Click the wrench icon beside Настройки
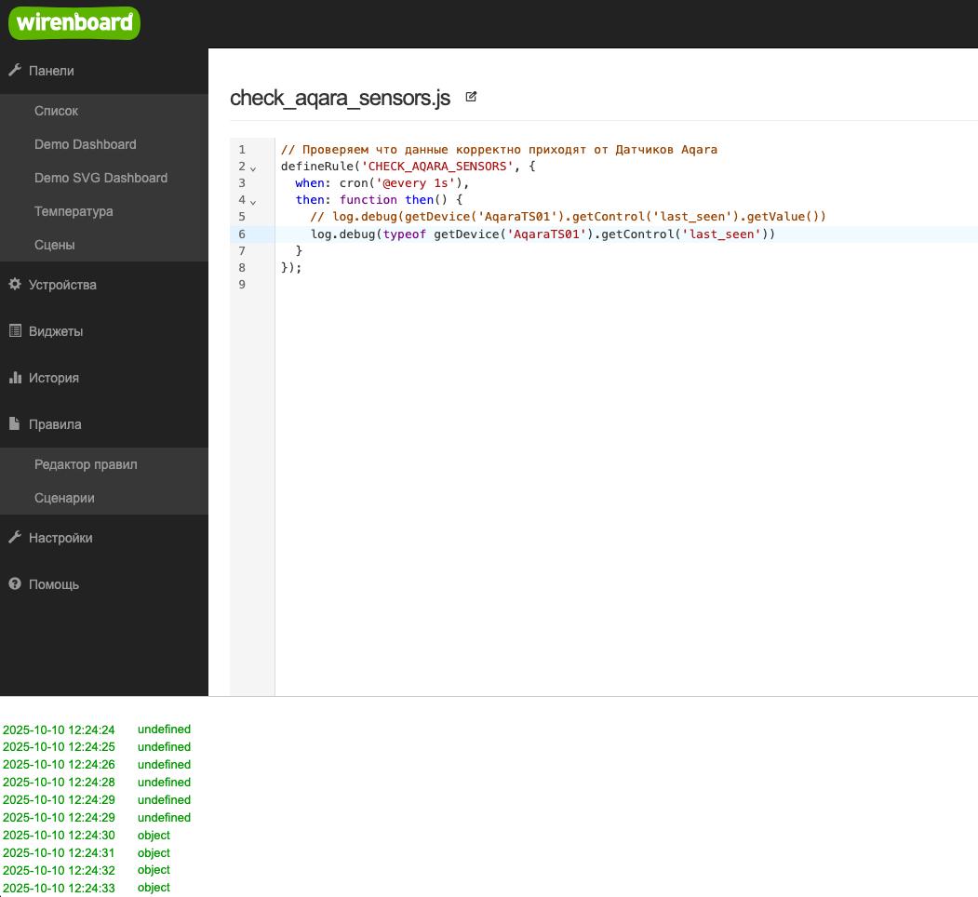Image resolution: width=978 pixels, height=897 pixels. click(15, 537)
